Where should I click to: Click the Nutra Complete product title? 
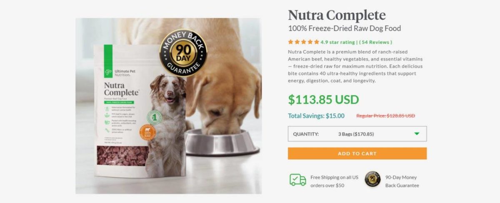337,15
